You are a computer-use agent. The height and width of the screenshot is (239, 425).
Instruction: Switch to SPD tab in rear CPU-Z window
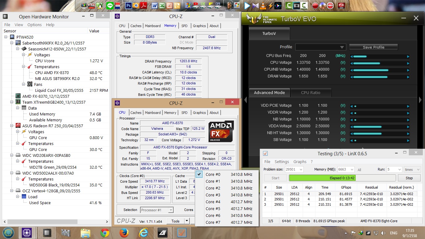coord(184,26)
